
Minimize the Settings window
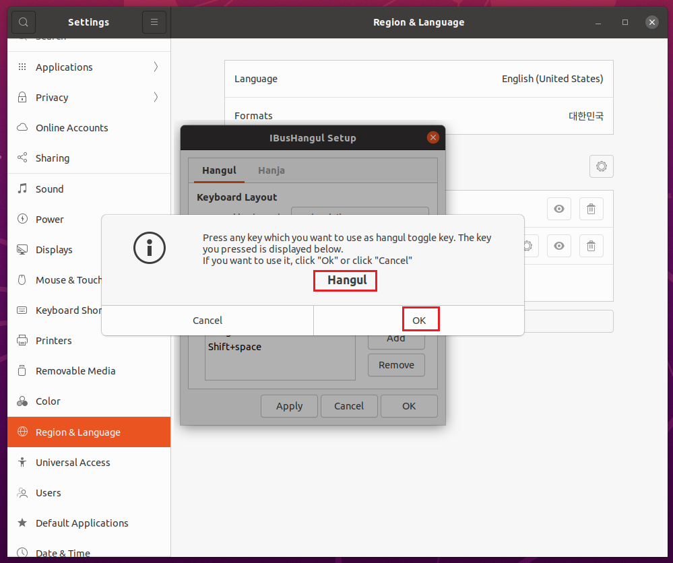598,22
